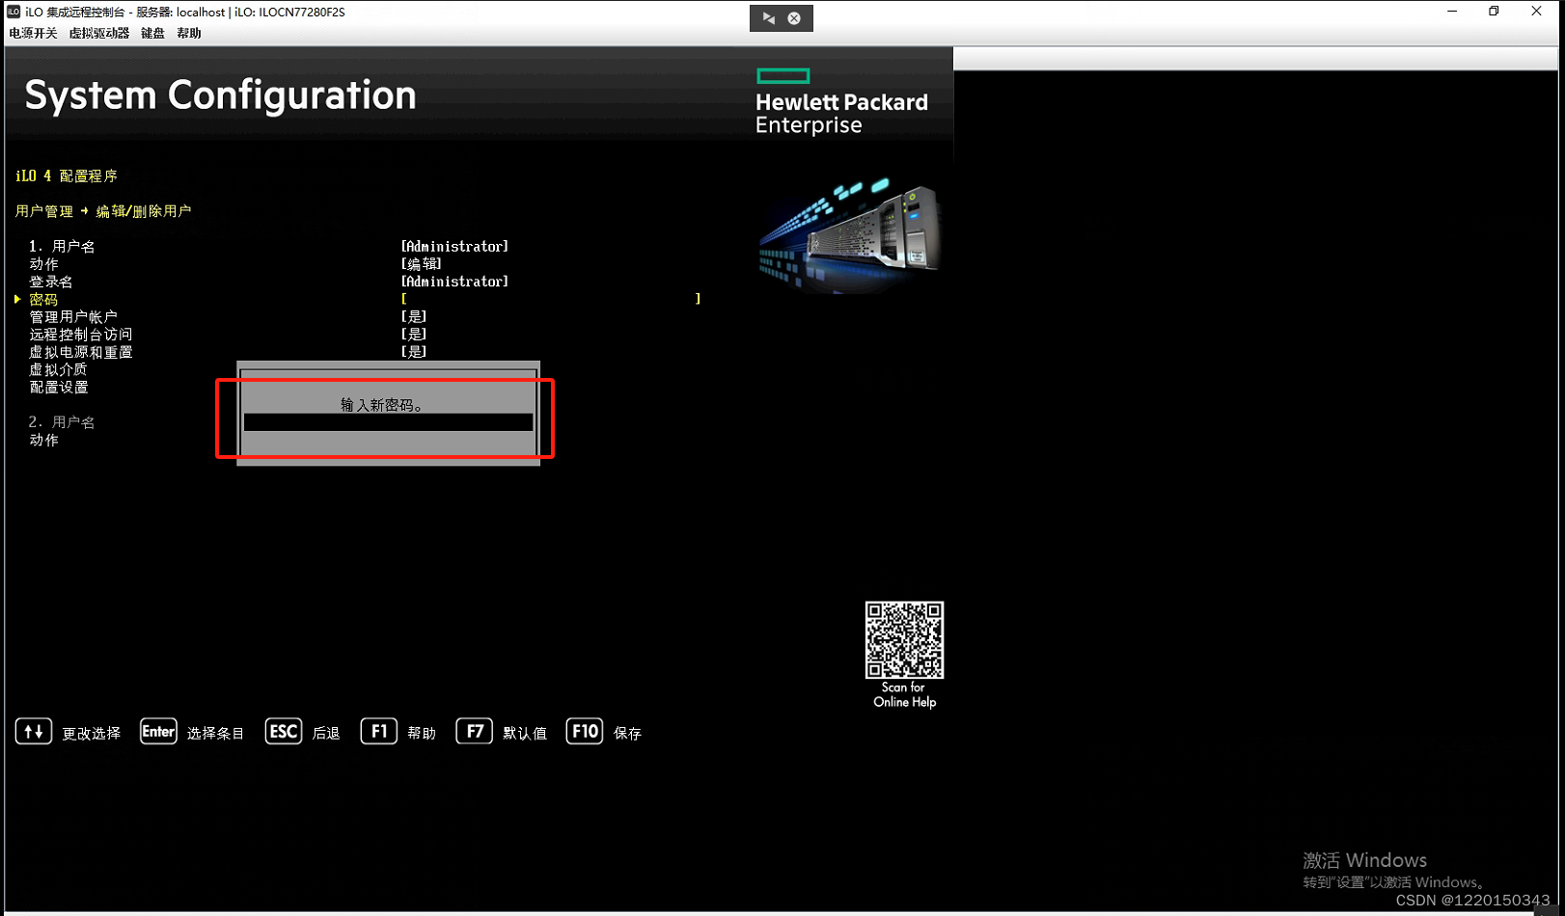
Task: Open the 帮助 menu
Action: (x=189, y=33)
